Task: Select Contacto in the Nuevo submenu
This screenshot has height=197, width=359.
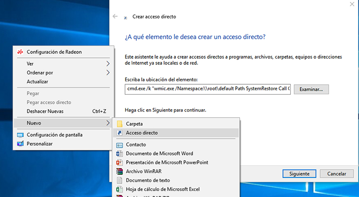Action: pos(176,145)
